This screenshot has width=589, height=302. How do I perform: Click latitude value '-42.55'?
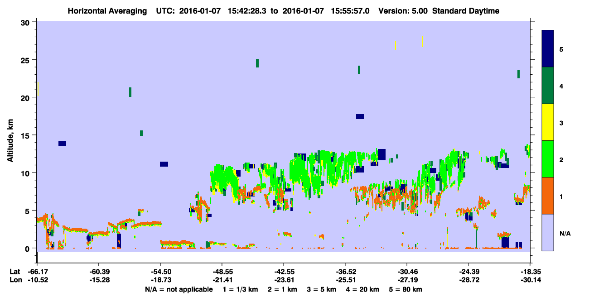tap(284, 272)
